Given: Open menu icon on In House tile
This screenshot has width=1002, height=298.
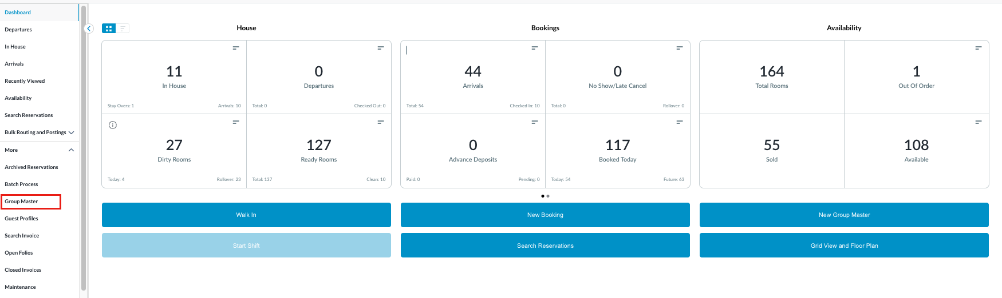Looking at the screenshot, I should pos(235,48).
